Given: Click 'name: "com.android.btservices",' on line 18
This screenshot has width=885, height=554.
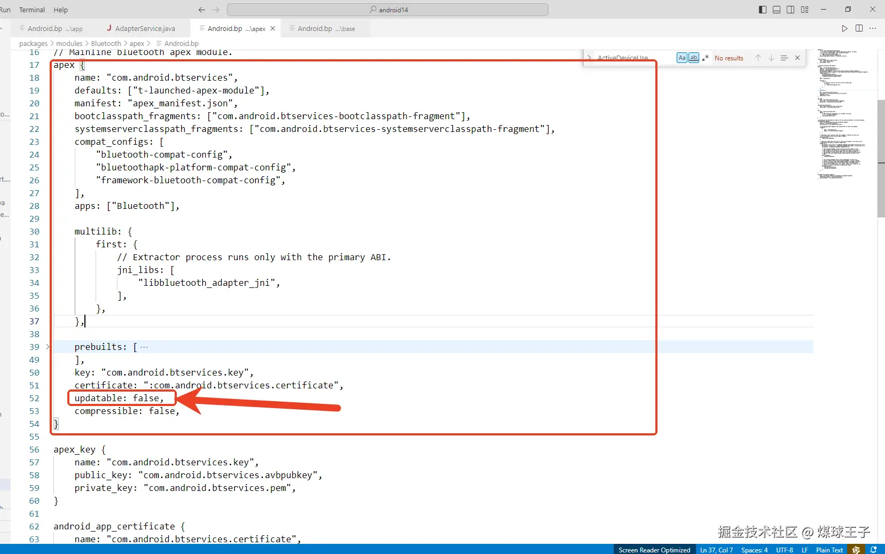Looking at the screenshot, I should click(x=156, y=77).
